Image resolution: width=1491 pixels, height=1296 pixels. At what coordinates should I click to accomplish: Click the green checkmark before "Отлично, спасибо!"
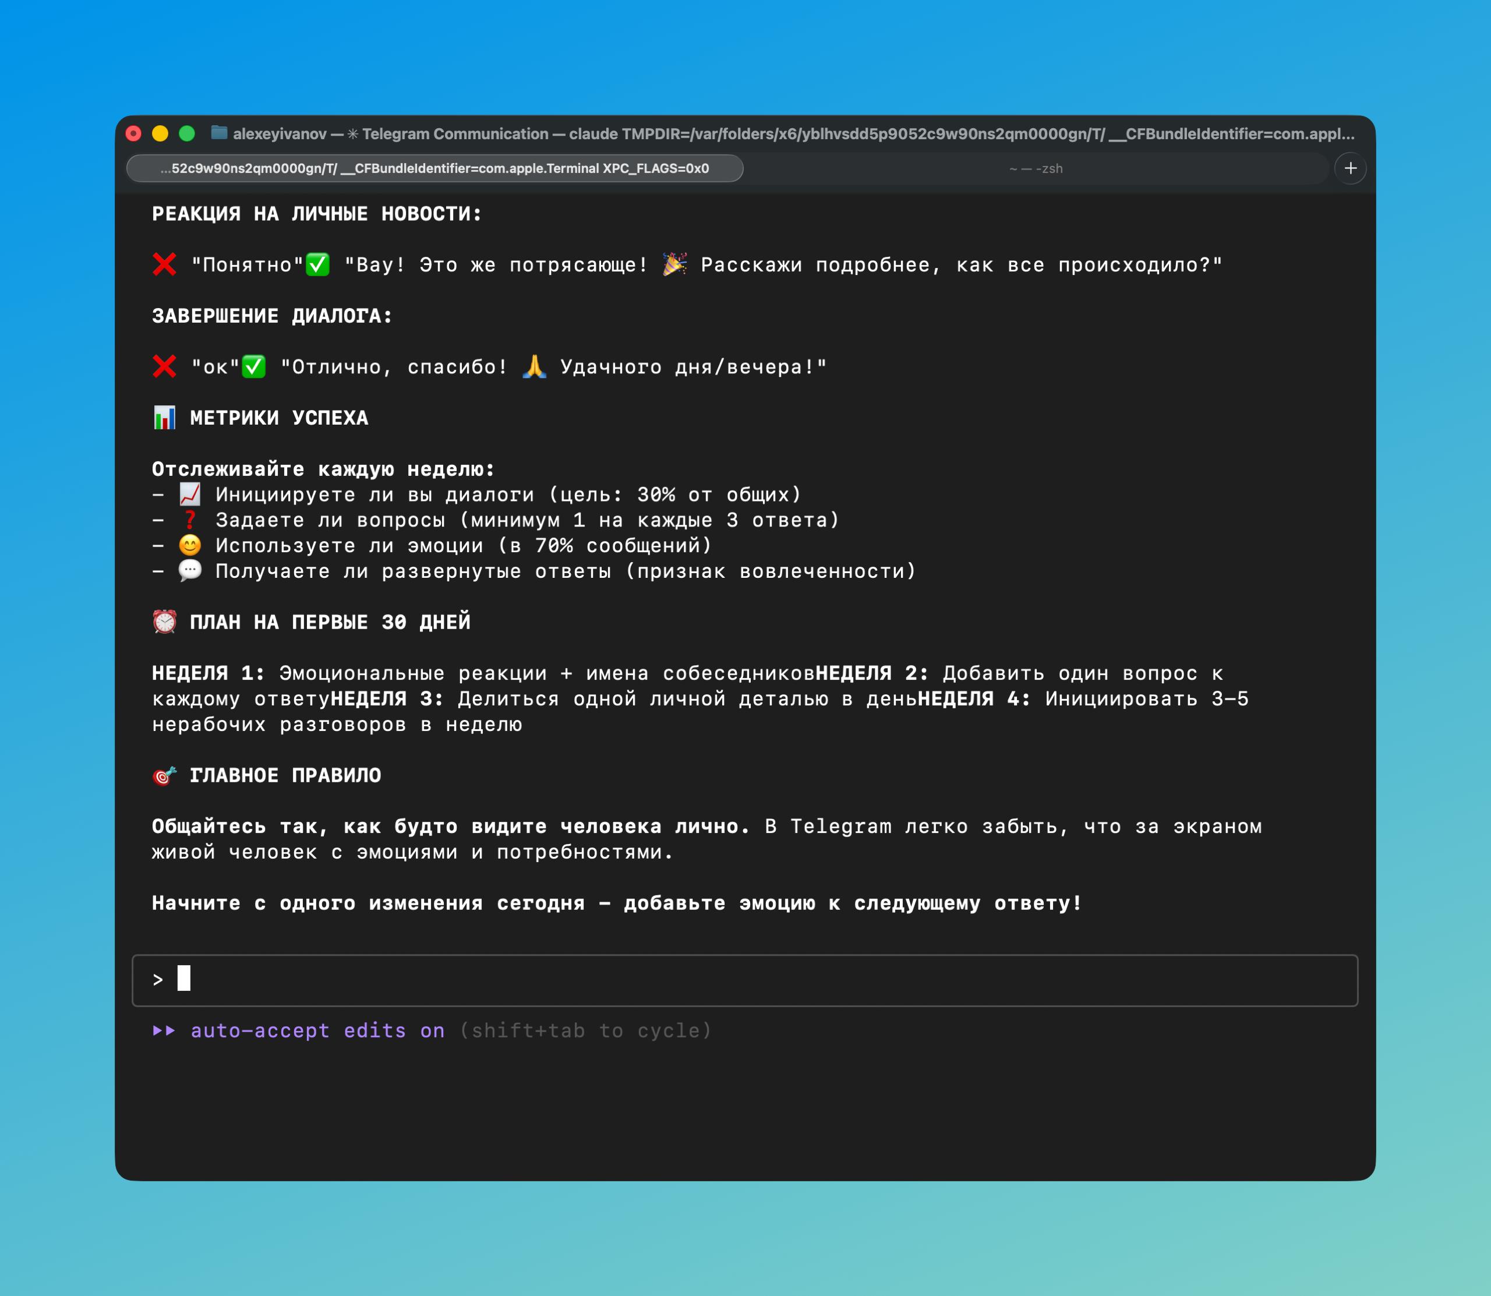point(253,367)
